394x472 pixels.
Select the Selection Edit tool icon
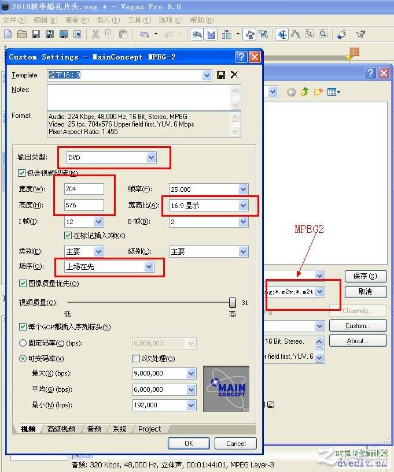click(x=310, y=34)
